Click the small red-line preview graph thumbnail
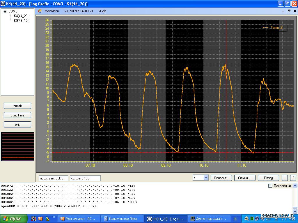 (17, 146)
